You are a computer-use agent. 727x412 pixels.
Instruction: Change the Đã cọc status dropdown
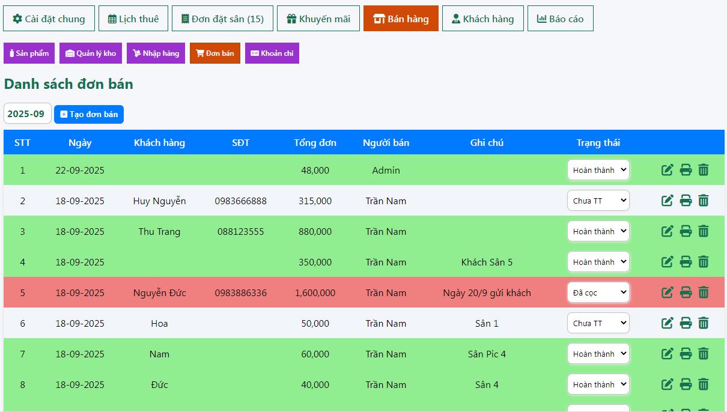[x=598, y=292]
